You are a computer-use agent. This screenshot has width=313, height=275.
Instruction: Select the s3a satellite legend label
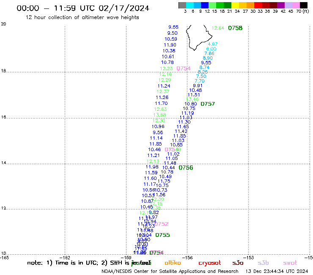(238, 263)
